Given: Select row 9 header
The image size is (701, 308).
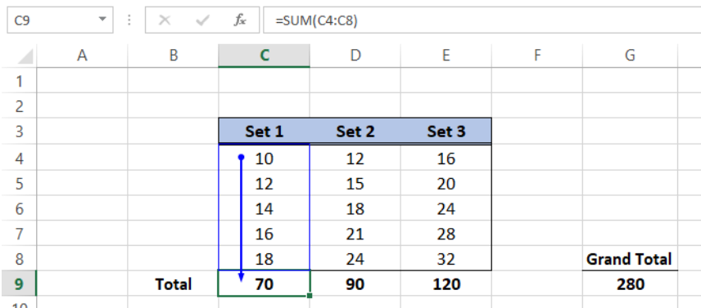Looking at the screenshot, I should point(18,283).
